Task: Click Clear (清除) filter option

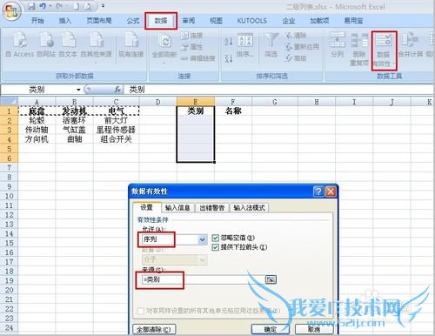Action: coord(296,36)
